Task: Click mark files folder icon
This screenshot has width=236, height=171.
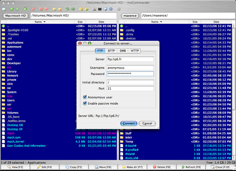Action: click(54, 9)
